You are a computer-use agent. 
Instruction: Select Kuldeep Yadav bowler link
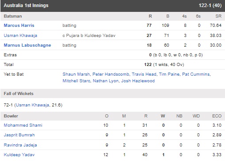pos(19,155)
